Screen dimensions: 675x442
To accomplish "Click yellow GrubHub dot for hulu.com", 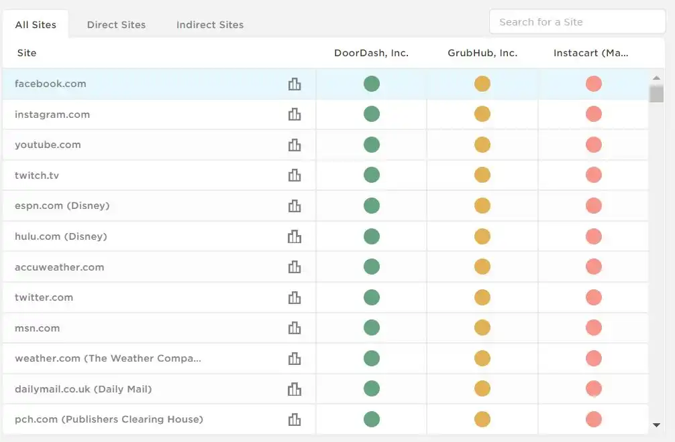I will [x=482, y=236].
